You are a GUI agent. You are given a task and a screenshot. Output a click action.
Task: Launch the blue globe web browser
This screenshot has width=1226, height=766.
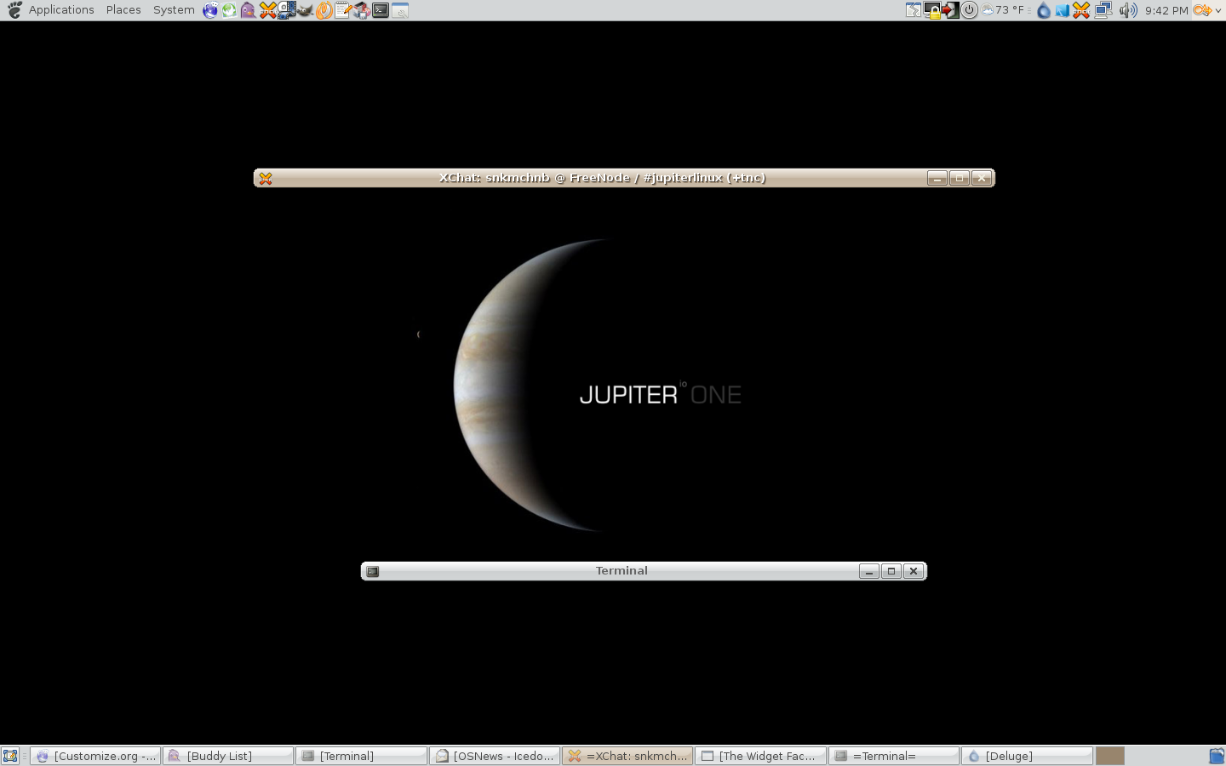pos(210,10)
